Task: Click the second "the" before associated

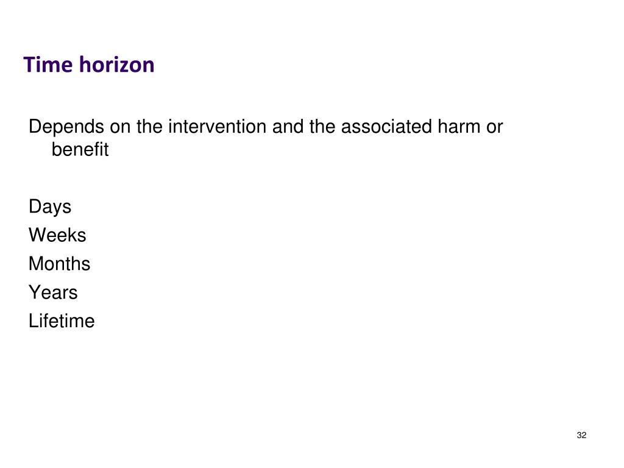Action: coord(322,127)
